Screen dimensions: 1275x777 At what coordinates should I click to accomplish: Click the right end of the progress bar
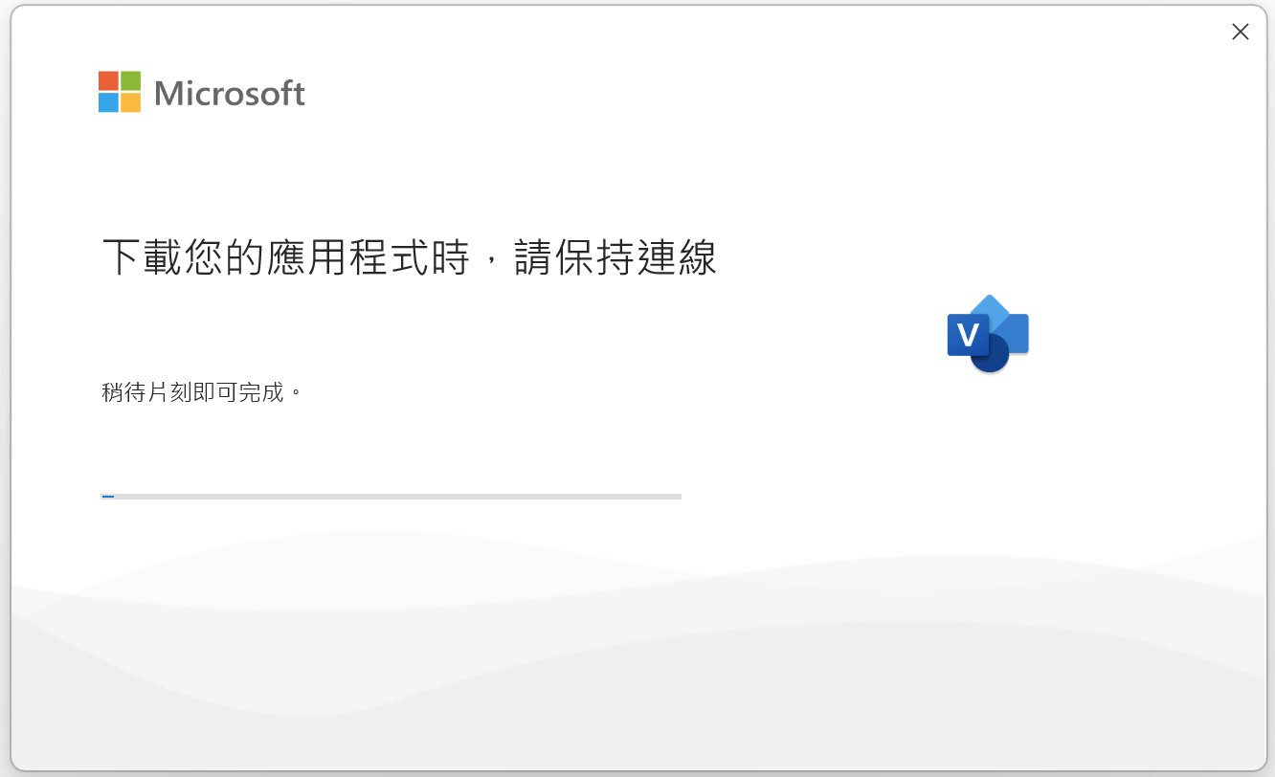[679, 497]
